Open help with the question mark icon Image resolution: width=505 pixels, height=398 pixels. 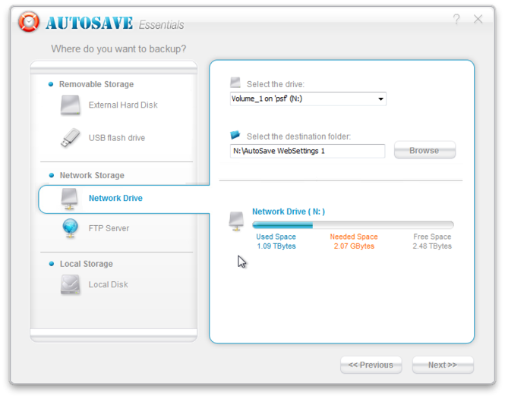(456, 19)
